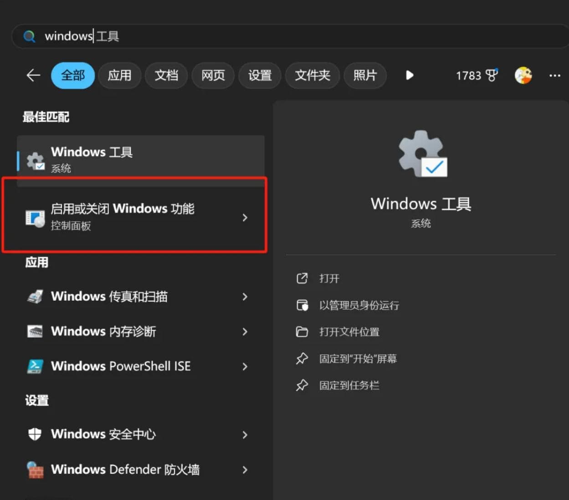569x500 pixels.
Task: Expand the 启用或关闭 Windows 功能 chevron
Action: point(245,217)
